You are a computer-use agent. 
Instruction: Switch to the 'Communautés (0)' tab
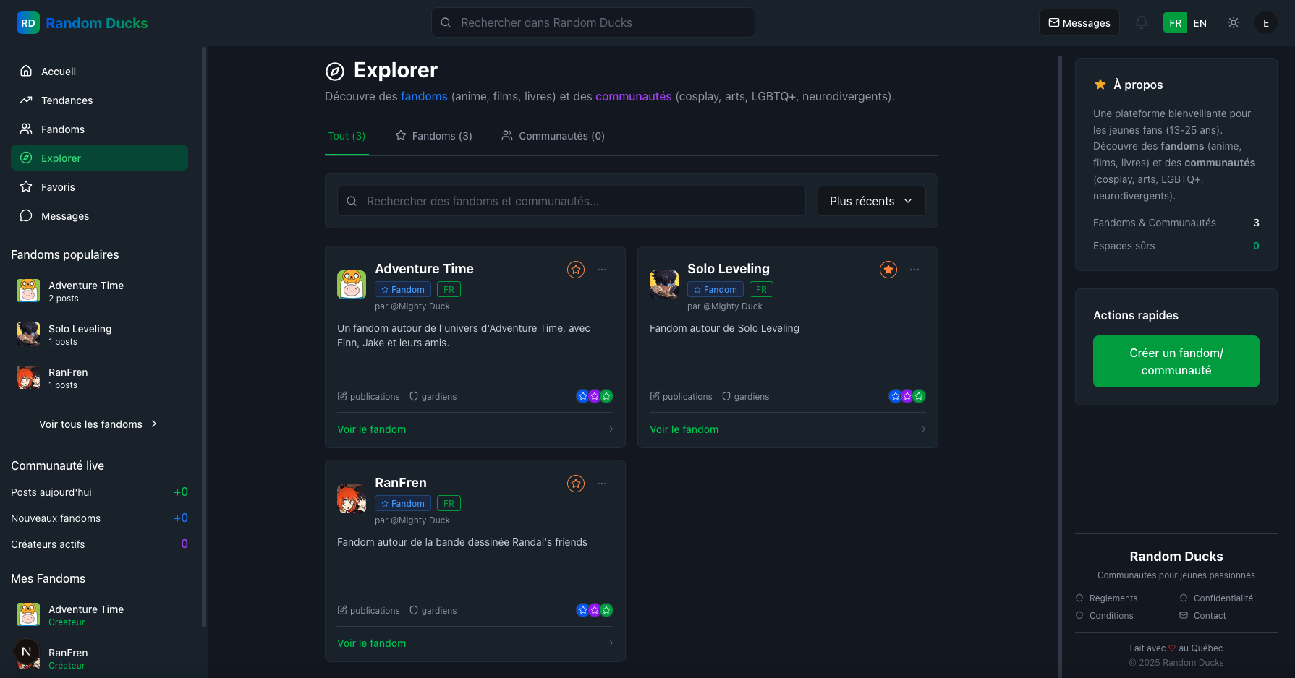point(553,135)
